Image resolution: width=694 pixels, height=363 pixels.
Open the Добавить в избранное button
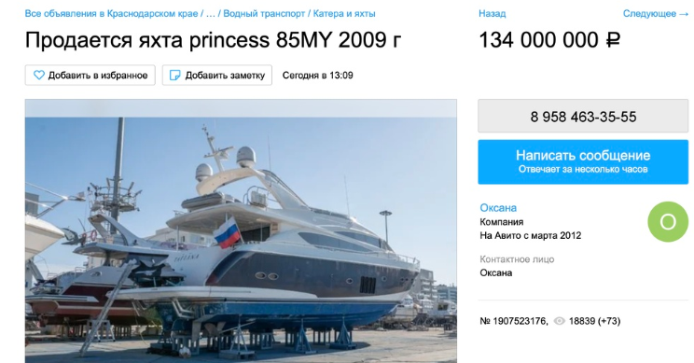click(x=90, y=76)
